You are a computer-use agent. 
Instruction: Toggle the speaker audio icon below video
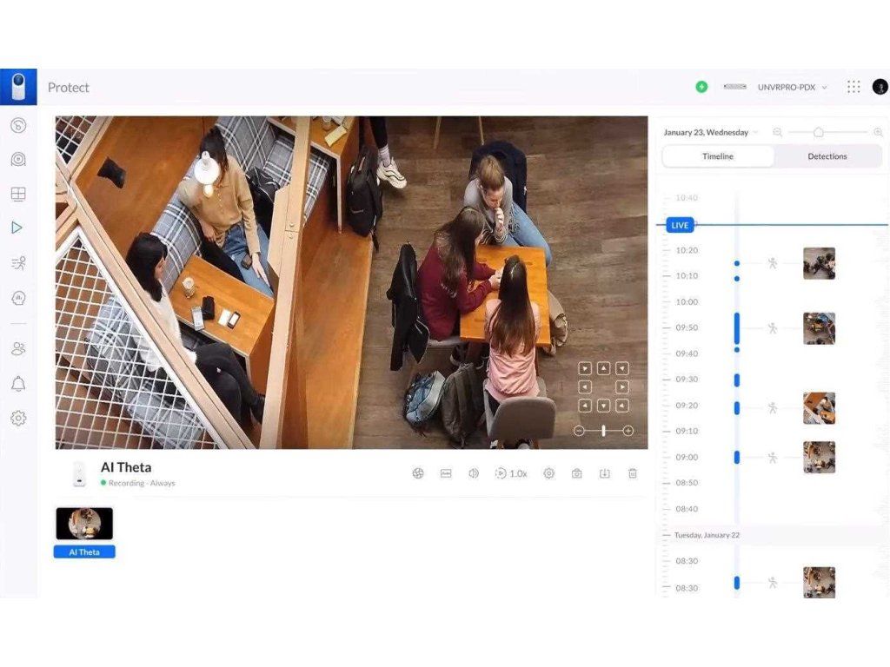[474, 473]
